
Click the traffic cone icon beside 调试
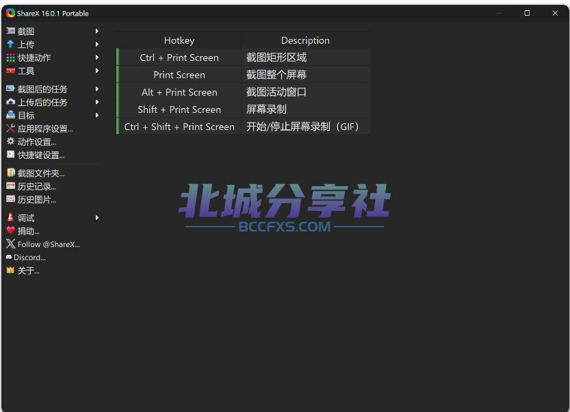(10, 218)
